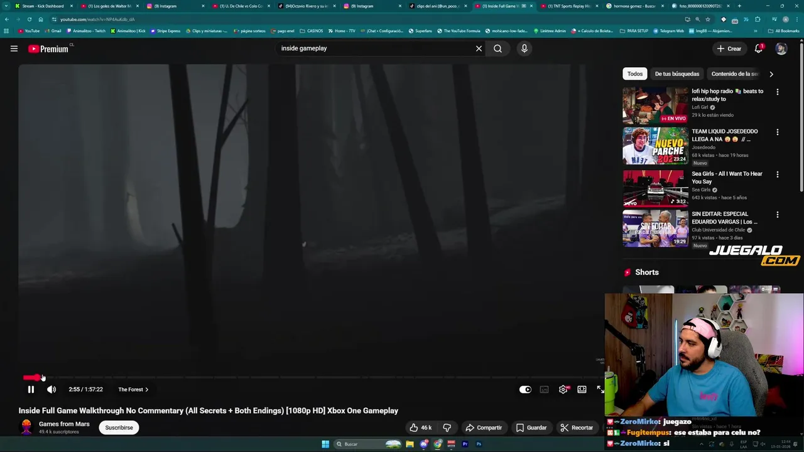This screenshot has height=452, width=804.
Task: Pause the video
Action: [31, 389]
